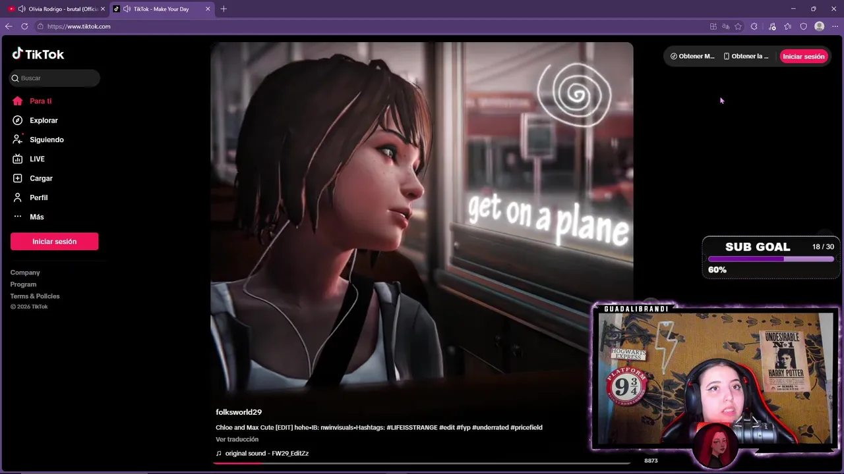The image size is (844, 474).
Task: Reload the page with refresh icon
Action: coord(24,26)
